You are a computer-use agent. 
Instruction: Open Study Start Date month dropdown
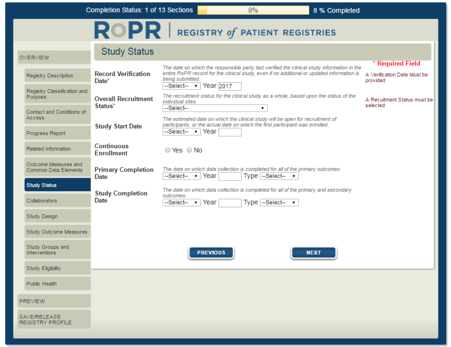pyautogui.click(x=181, y=132)
